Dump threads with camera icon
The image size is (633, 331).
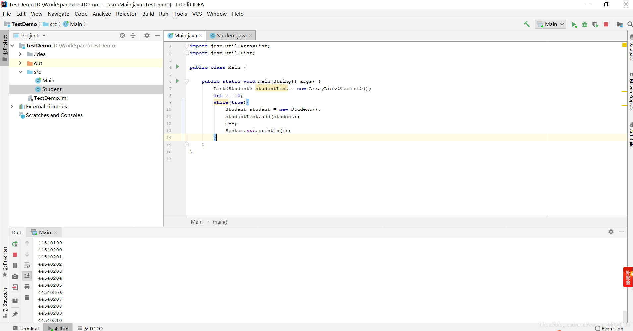15,276
